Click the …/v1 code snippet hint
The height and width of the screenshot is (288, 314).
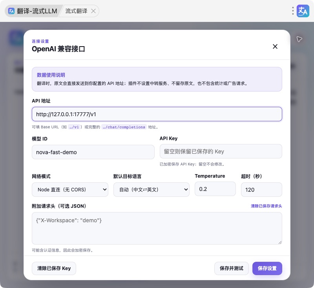[x=74, y=127]
